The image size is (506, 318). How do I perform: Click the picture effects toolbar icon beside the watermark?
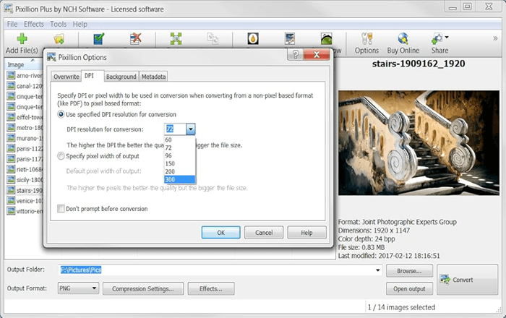pyautogui.click(x=290, y=39)
